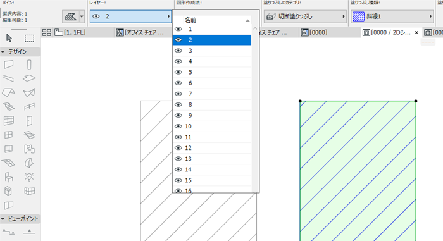The image size is (443, 241).
Task: Choose layer 10 from the layer list
Action: [x=212, y=127]
